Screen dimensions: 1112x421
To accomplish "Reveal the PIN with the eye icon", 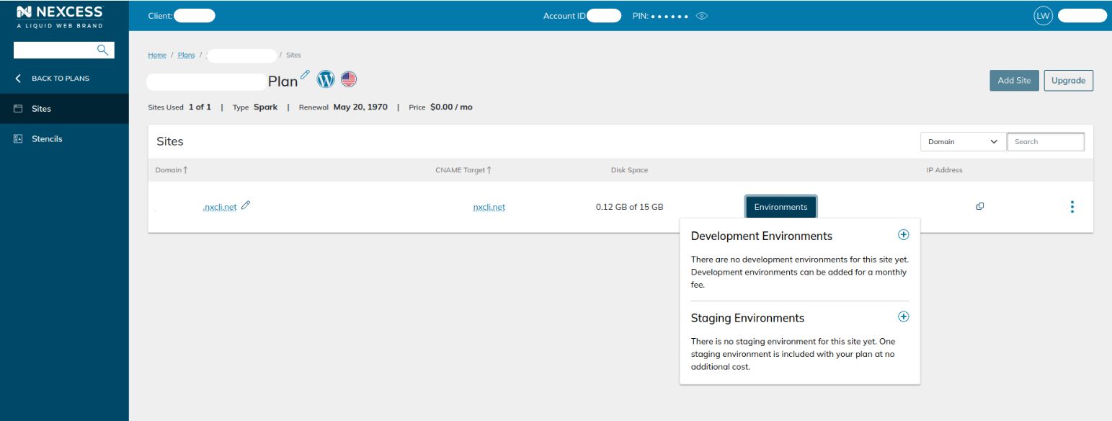I will pos(702,16).
